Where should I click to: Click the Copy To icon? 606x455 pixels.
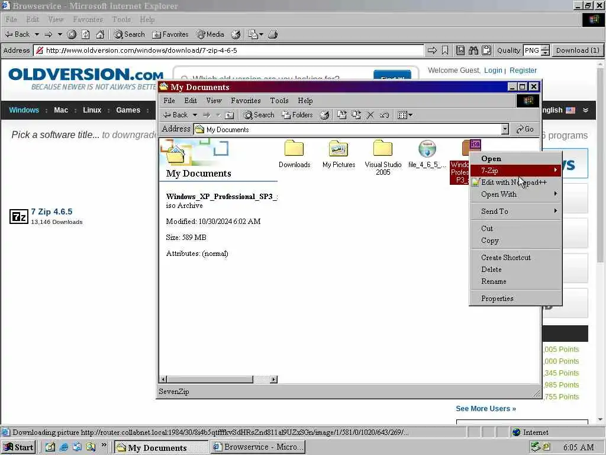tap(356, 115)
